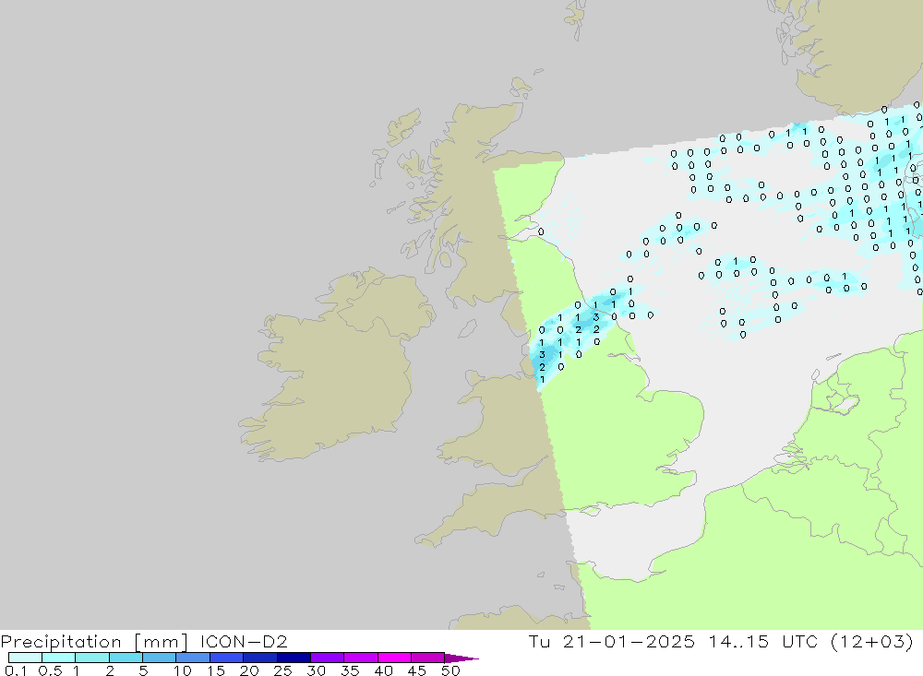
Task: Click the "14..15 UTC" time text
Action: [763, 641]
